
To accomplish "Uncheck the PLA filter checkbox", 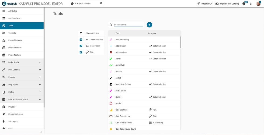I will tap(81, 52).
